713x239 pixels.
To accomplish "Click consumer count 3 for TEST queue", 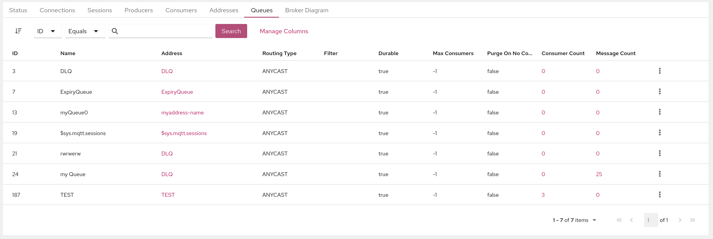I will (x=543, y=195).
